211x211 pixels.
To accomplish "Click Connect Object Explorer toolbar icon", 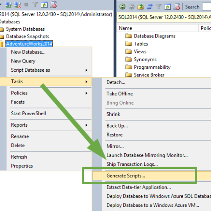I will [8, 5].
